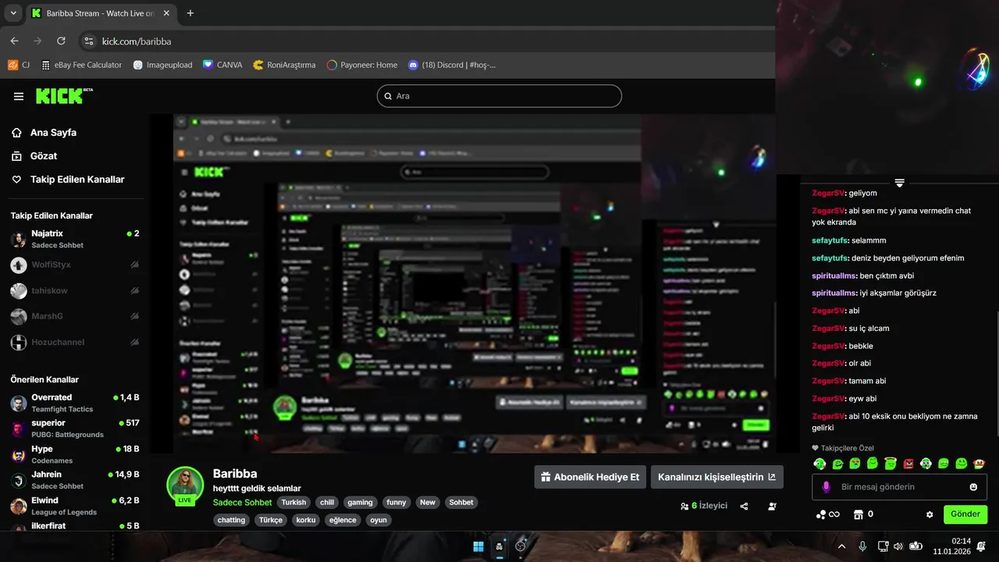
Task: Open Najatrix followed channel
Action: pyautogui.click(x=75, y=239)
